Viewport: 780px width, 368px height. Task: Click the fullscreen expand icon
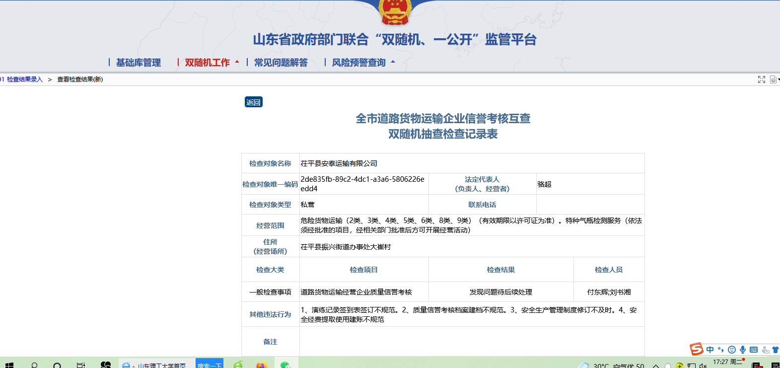(761, 79)
